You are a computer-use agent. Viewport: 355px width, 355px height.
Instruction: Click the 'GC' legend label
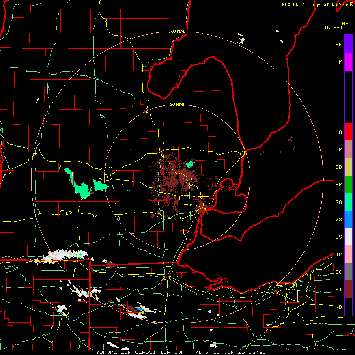point(338,272)
